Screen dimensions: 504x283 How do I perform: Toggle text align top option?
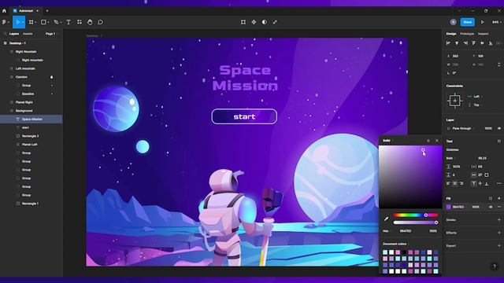point(474,183)
